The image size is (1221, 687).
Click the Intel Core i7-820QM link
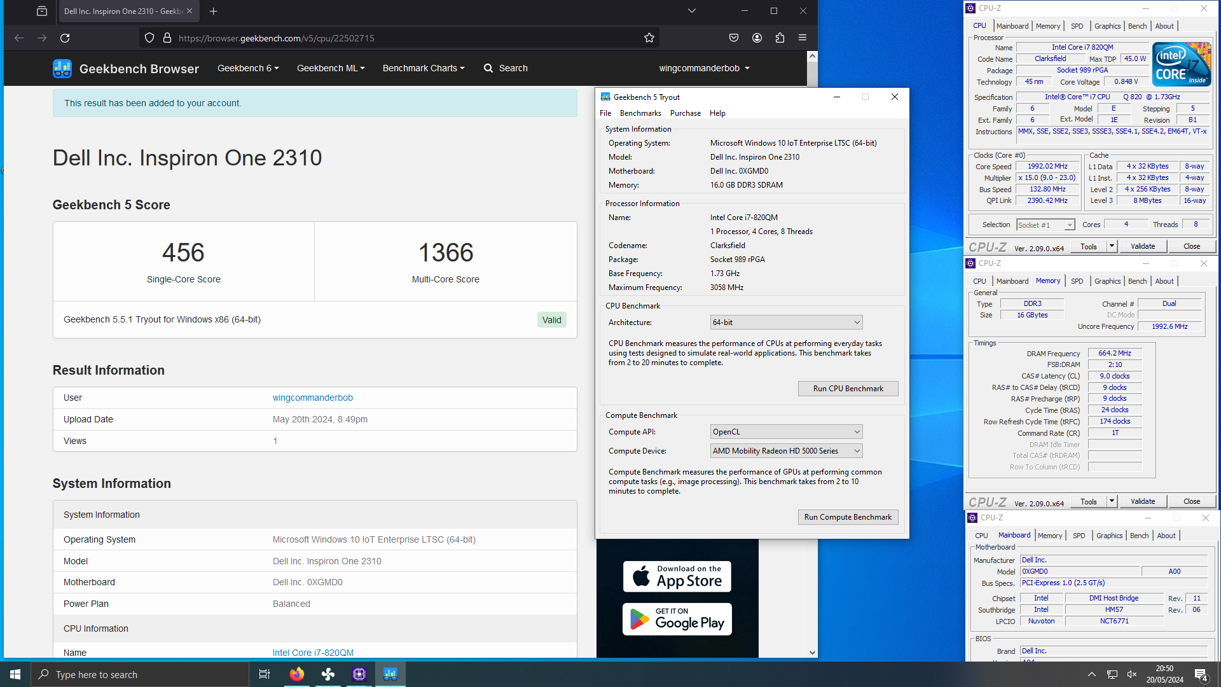313,653
